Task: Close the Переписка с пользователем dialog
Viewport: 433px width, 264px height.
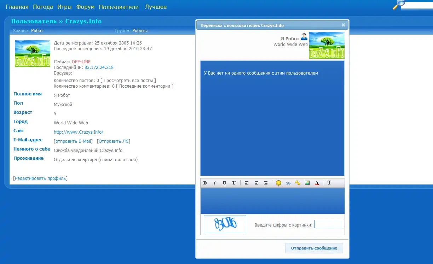Action: [343, 25]
